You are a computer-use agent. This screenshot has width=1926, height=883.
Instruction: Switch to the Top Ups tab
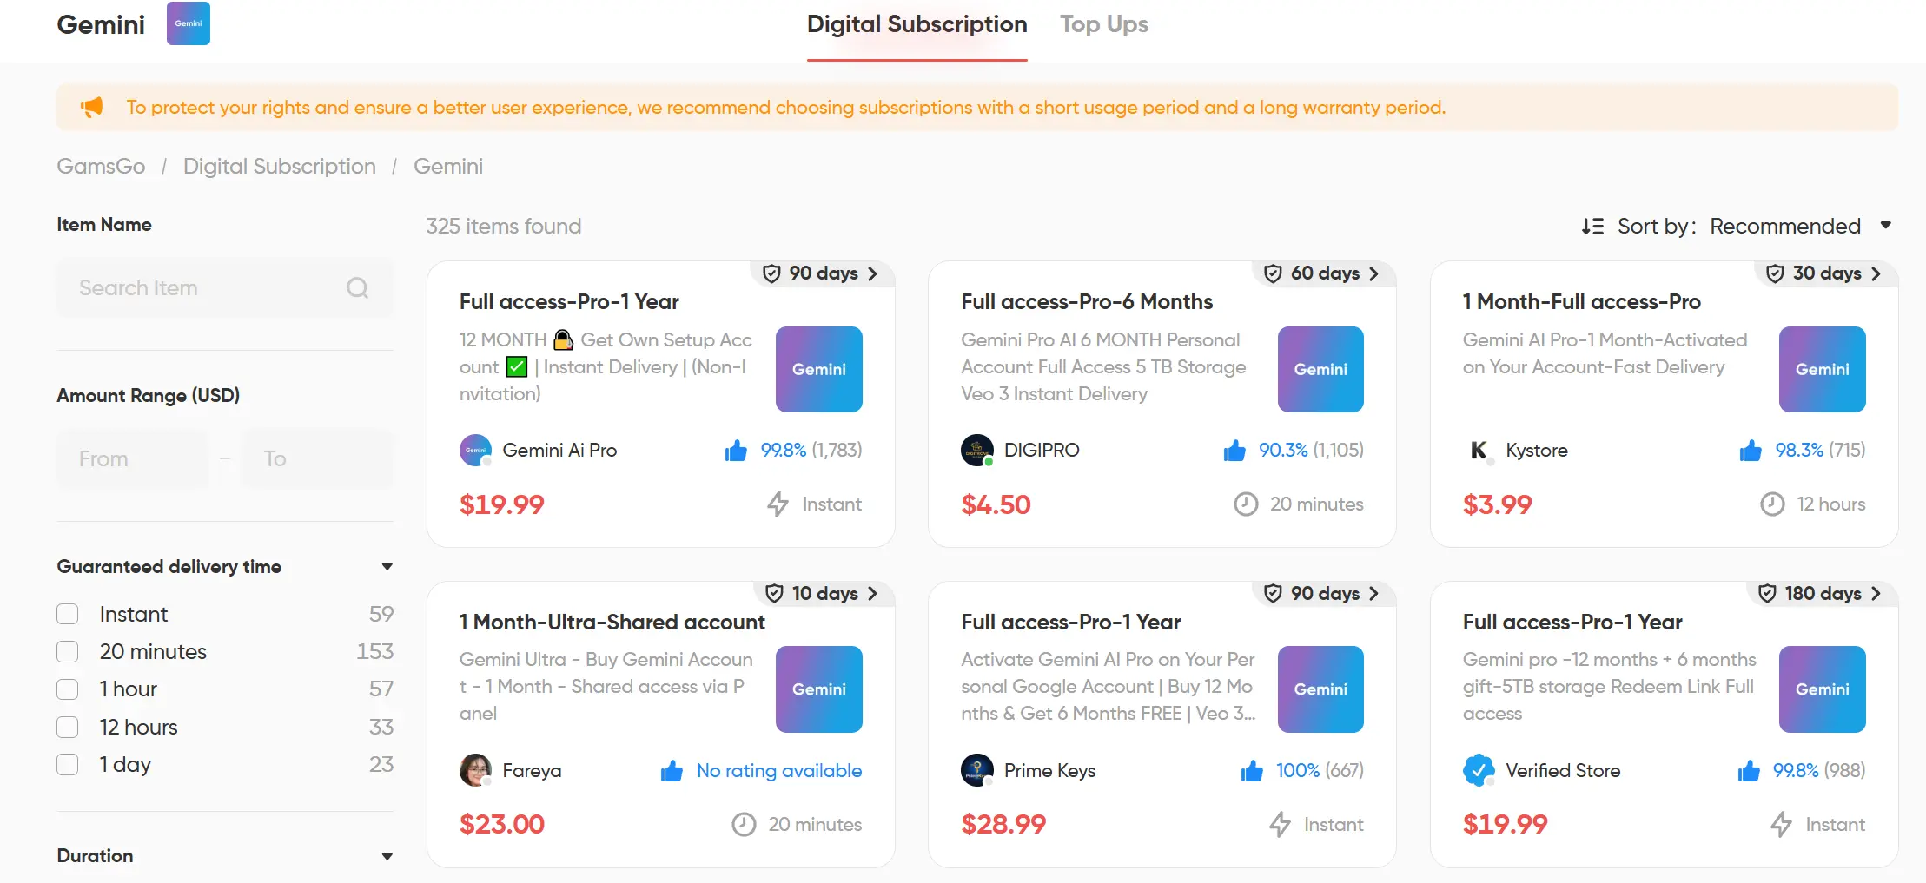pyautogui.click(x=1103, y=24)
